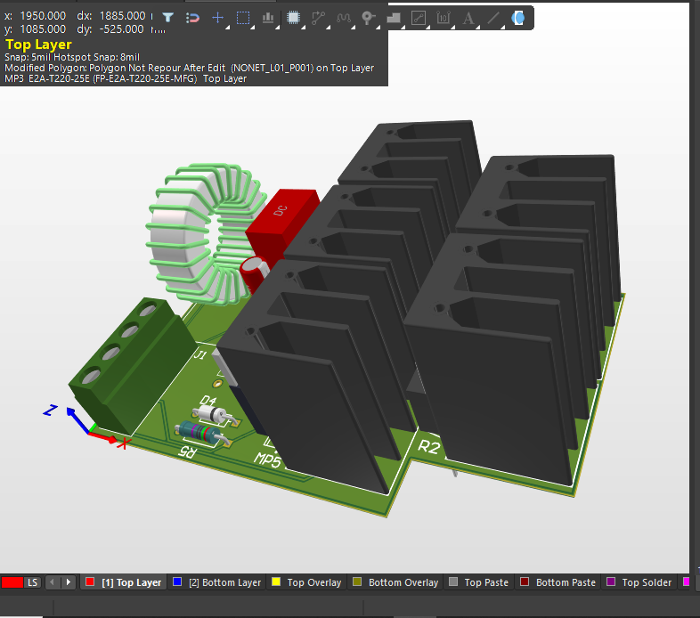Click the Snap: 5mil Hotspot Snap text
700x618 pixels.
[x=72, y=57]
